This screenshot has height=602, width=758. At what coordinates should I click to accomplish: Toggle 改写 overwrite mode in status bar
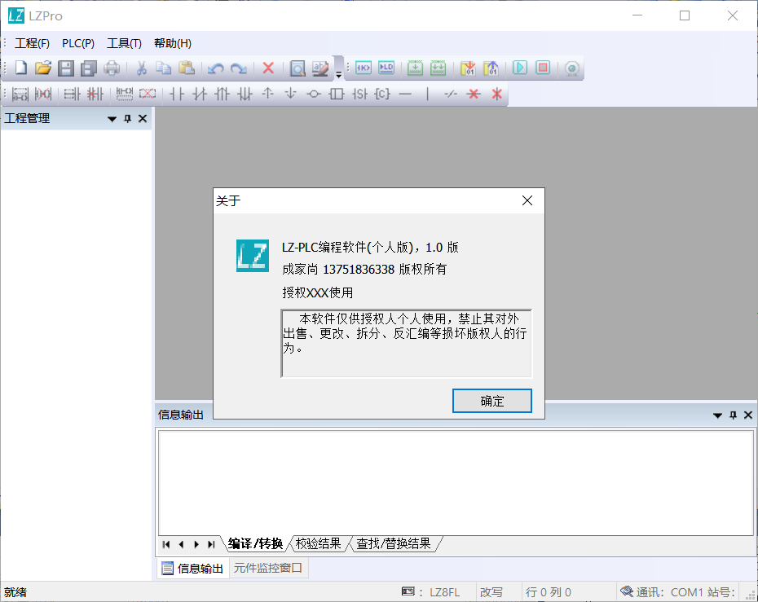click(490, 591)
